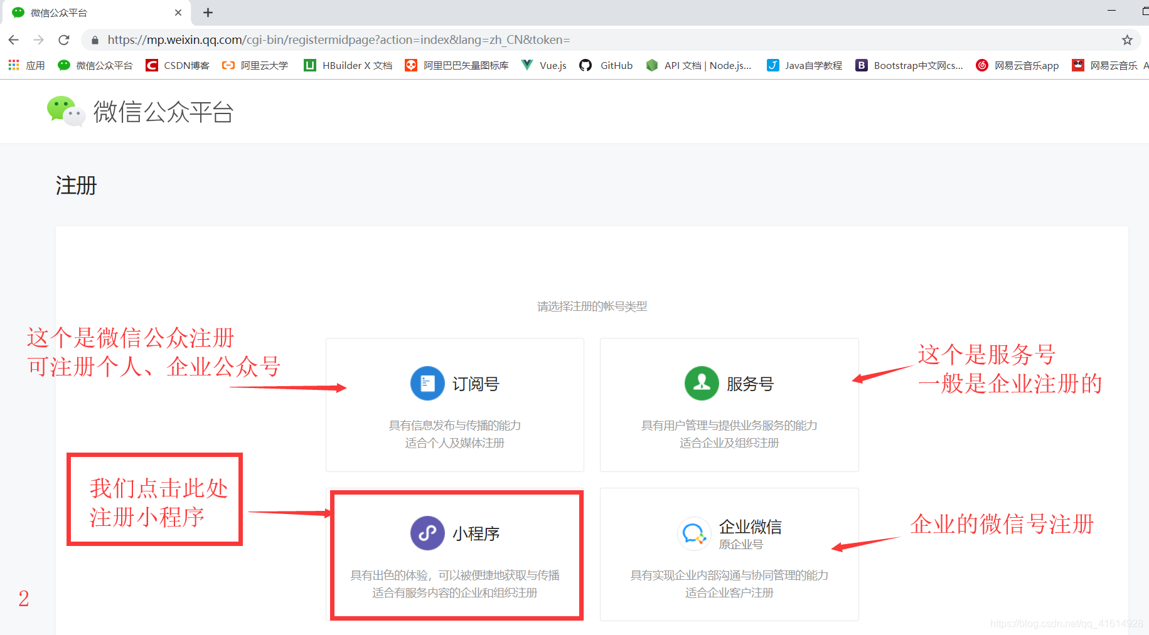Image resolution: width=1149 pixels, height=635 pixels.
Task: Go back with the browser back arrow
Action: [x=14, y=40]
